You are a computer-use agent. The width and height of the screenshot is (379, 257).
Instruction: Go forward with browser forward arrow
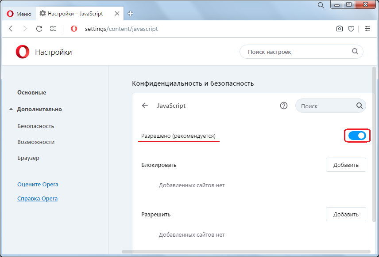tap(25, 29)
